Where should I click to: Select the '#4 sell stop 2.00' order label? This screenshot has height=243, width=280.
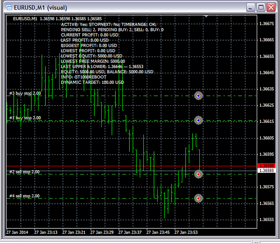25,196
